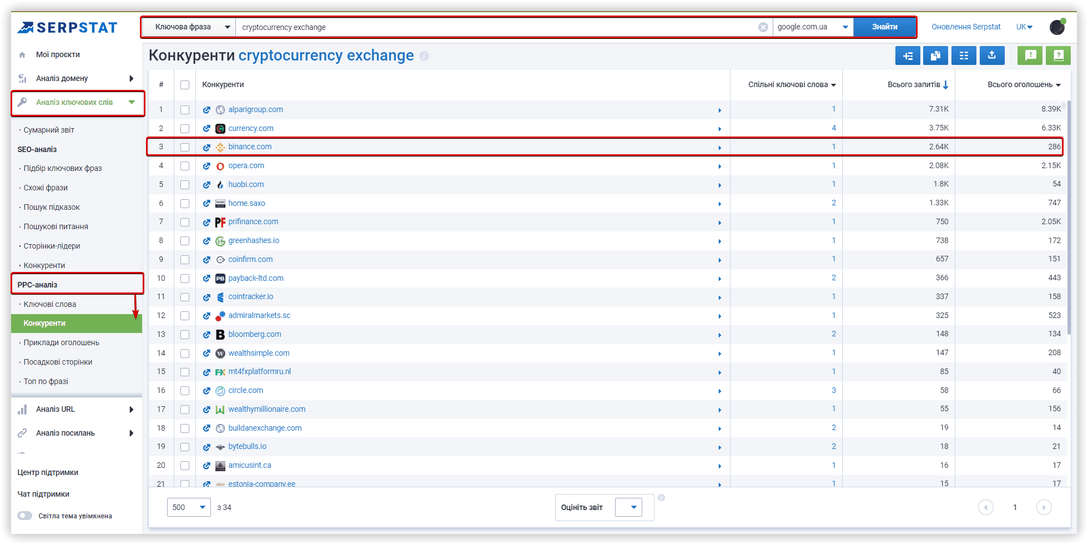Open external link icon for alparigroup.com
Image resolution: width=1088 pixels, height=545 pixels.
tap(206, 110)
